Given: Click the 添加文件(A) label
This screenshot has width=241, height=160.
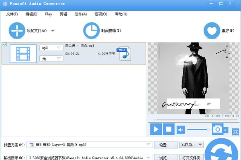Looking at the screenshot, I should point(37,31).
